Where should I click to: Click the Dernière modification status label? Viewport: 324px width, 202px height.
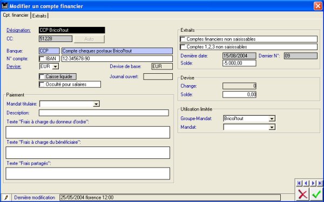click(x=35, y=198)
